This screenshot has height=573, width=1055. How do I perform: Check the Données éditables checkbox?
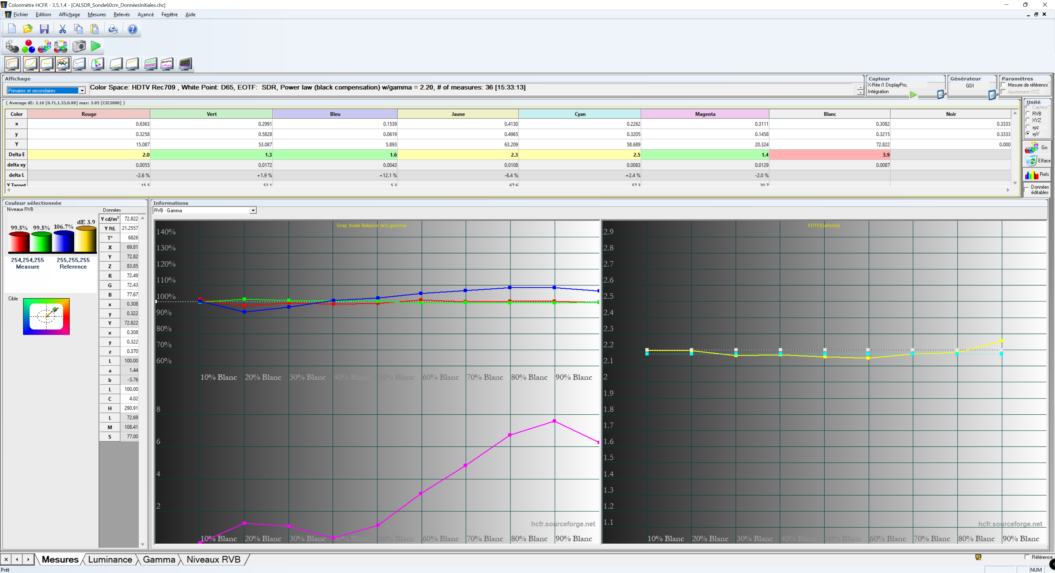(1026, 189)
